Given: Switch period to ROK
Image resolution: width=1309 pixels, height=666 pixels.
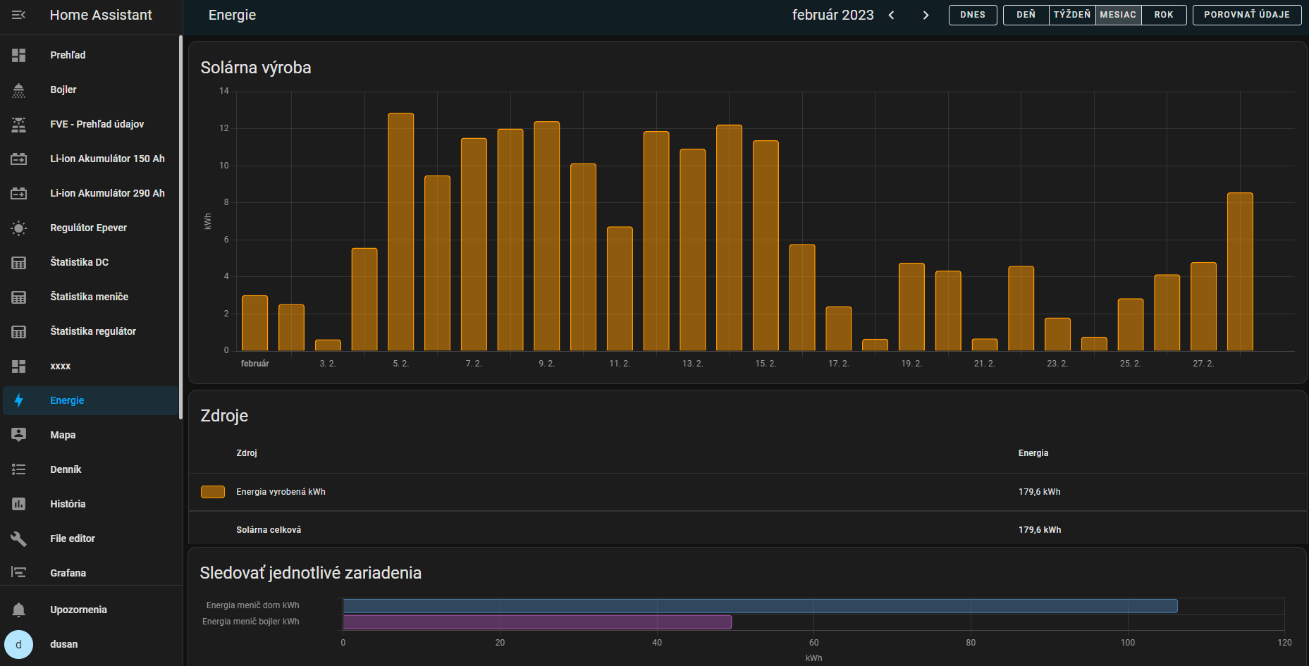Looking at the screenshot, I should tap(1163, 15).
